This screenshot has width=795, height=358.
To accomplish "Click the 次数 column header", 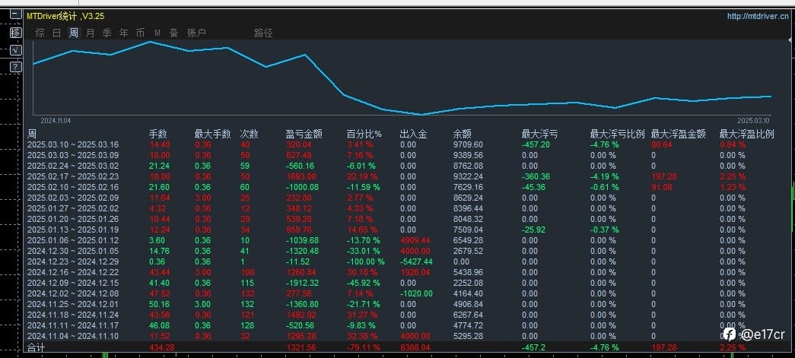I will (249, 135).
